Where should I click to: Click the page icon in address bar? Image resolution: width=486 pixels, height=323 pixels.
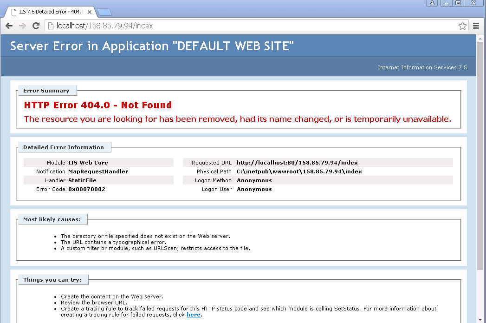[51, 26]
